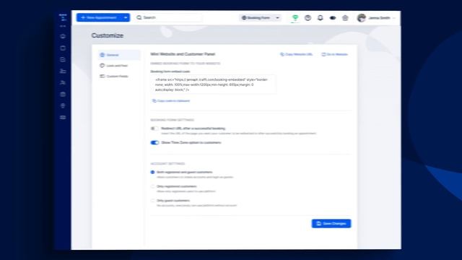Click the Mini Website and Customer Panel heading
Screen dimensions: 462x260
point(183,54)
